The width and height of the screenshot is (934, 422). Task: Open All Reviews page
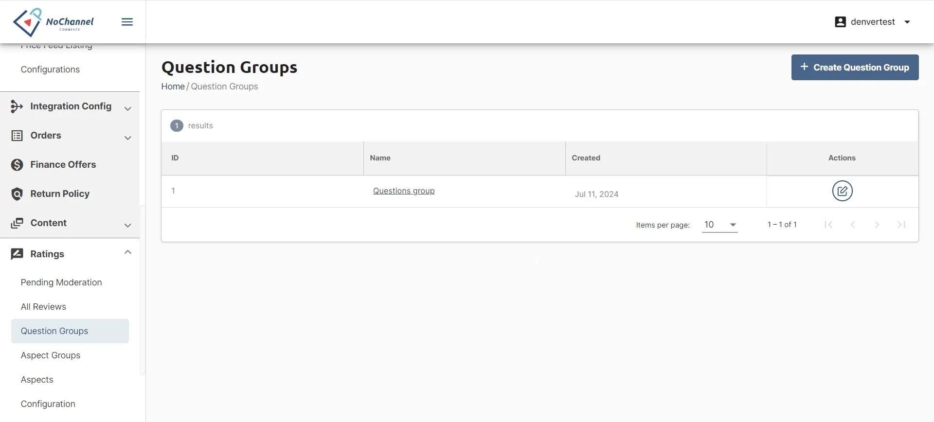[43, 307]
